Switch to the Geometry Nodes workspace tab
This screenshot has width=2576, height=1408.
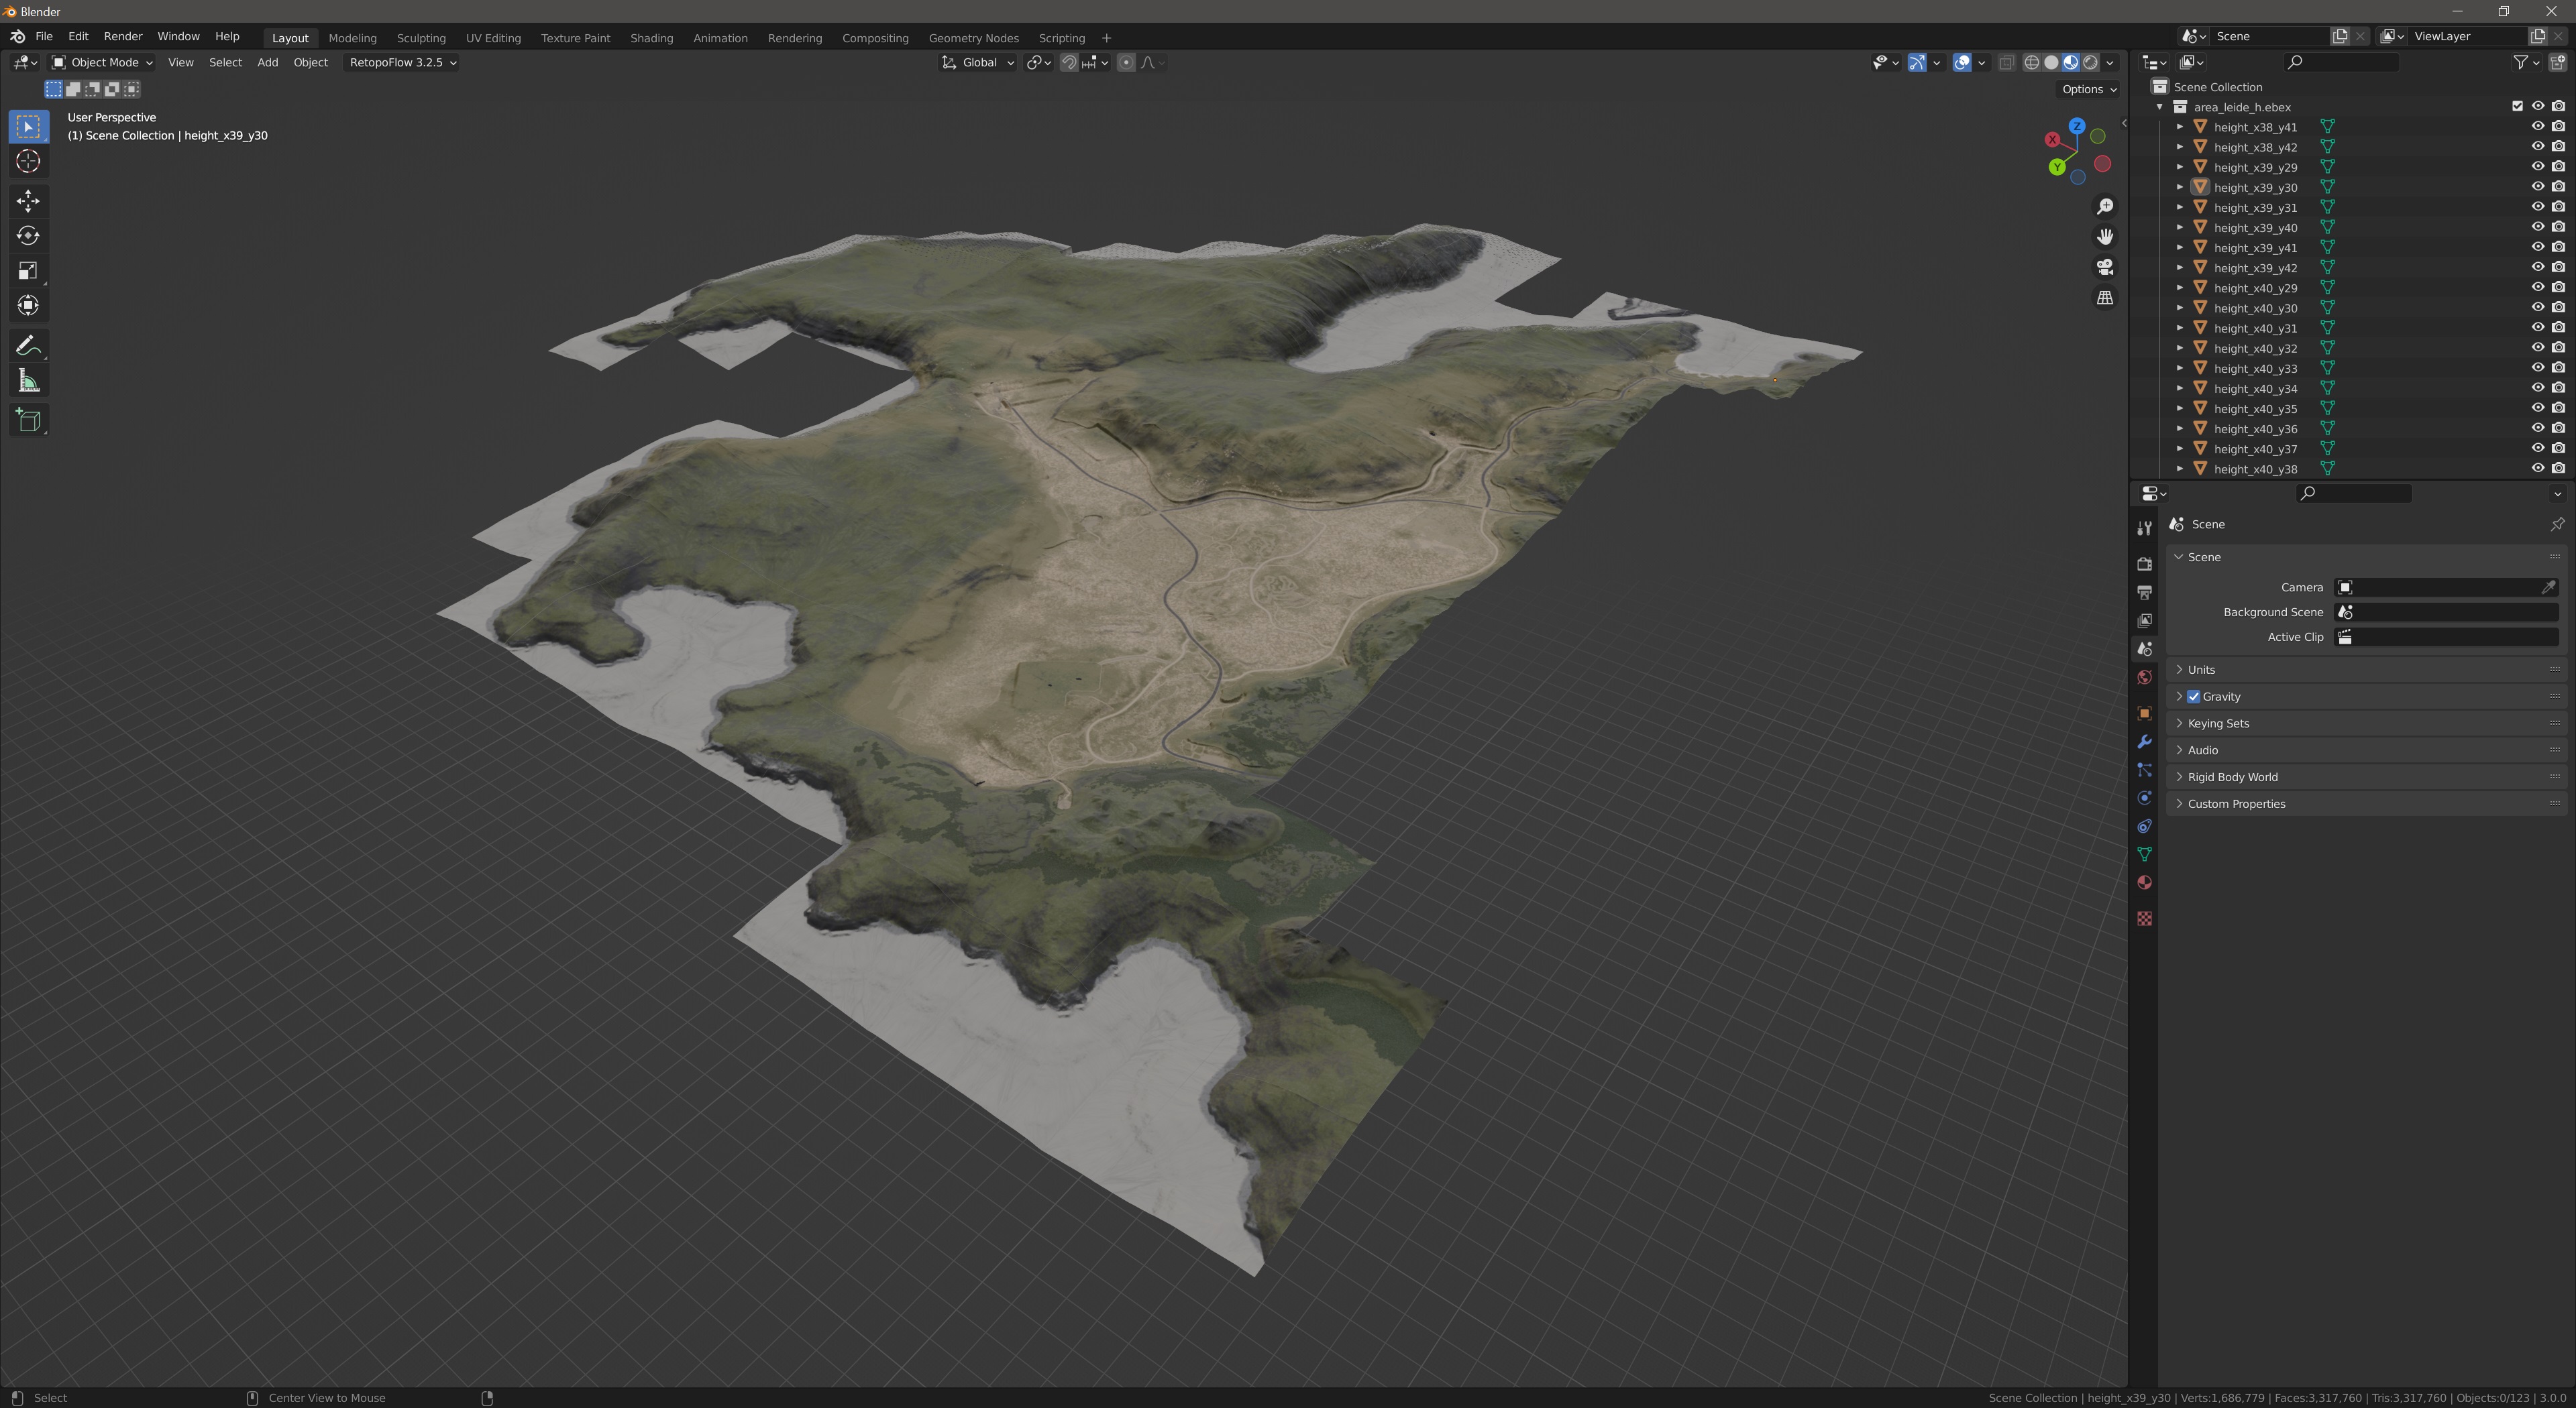(x=973, y=38)
